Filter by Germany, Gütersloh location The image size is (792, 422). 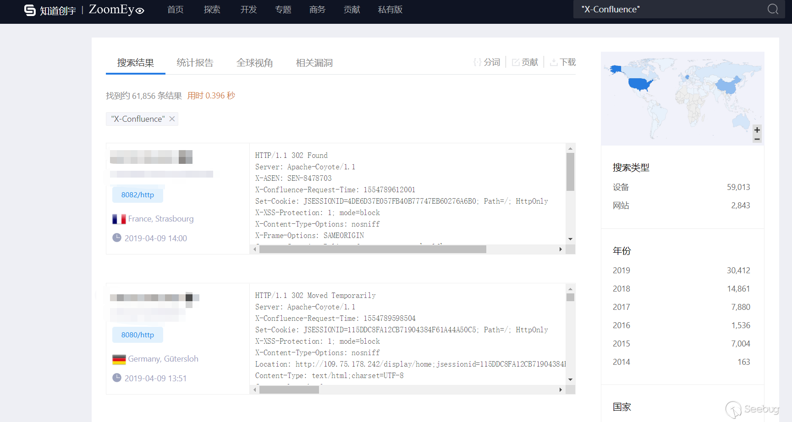click(x=163, y=359)
